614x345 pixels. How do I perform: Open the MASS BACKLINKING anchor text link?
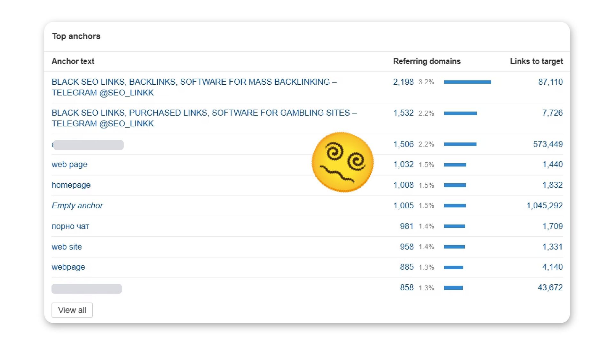pos(194,87)
